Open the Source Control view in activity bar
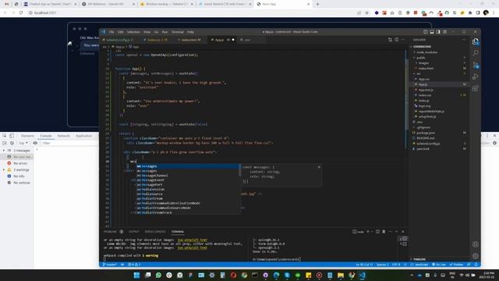This screenshot has width=499, height=281. [x=476, y=65]
